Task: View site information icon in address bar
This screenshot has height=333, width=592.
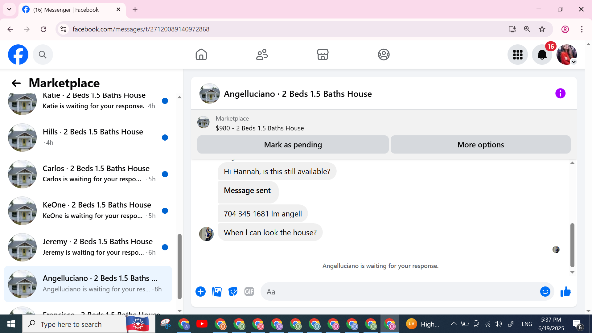Action: point(63,29)
